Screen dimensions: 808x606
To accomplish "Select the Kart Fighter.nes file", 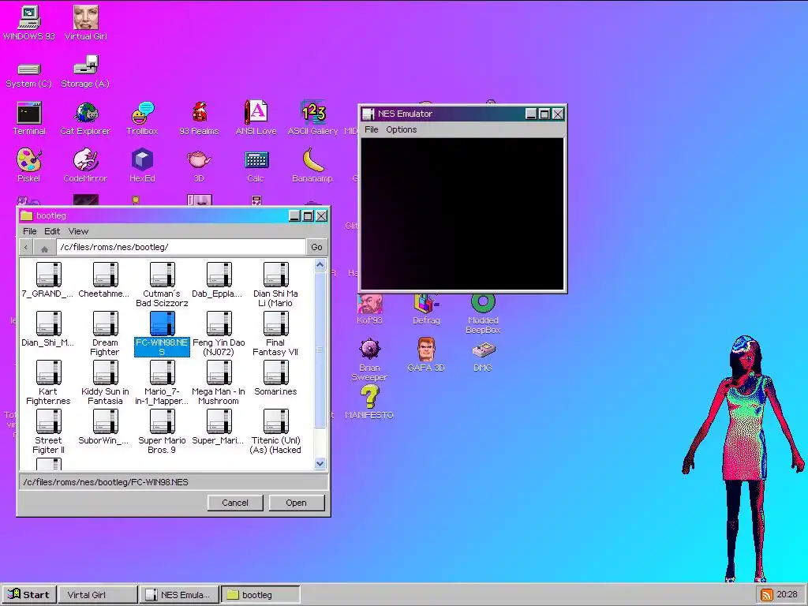I will (48, 383).
